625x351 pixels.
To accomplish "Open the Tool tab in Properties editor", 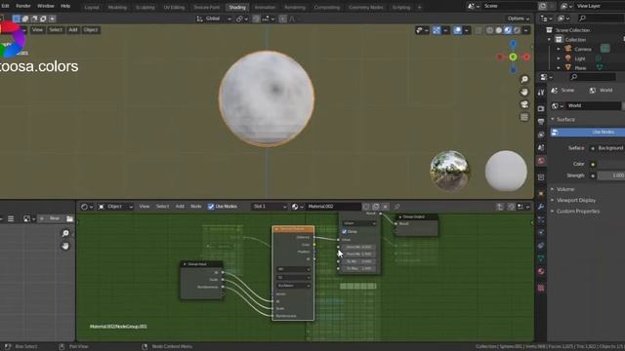I will (541, 93).
